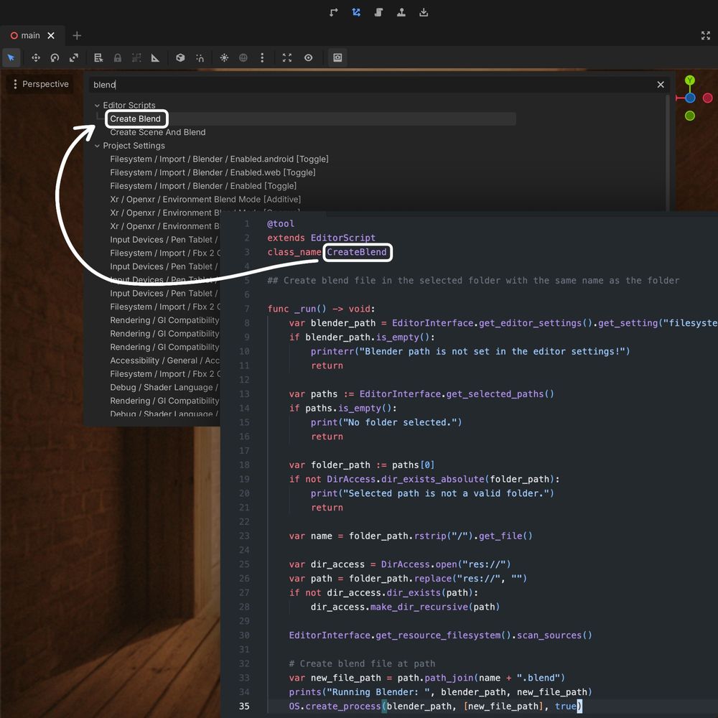The width and height of the screenshot is (718, 718).
Task: Switch to the Scale mode tool
Action: pyautogui.click(x=74, y=57)
